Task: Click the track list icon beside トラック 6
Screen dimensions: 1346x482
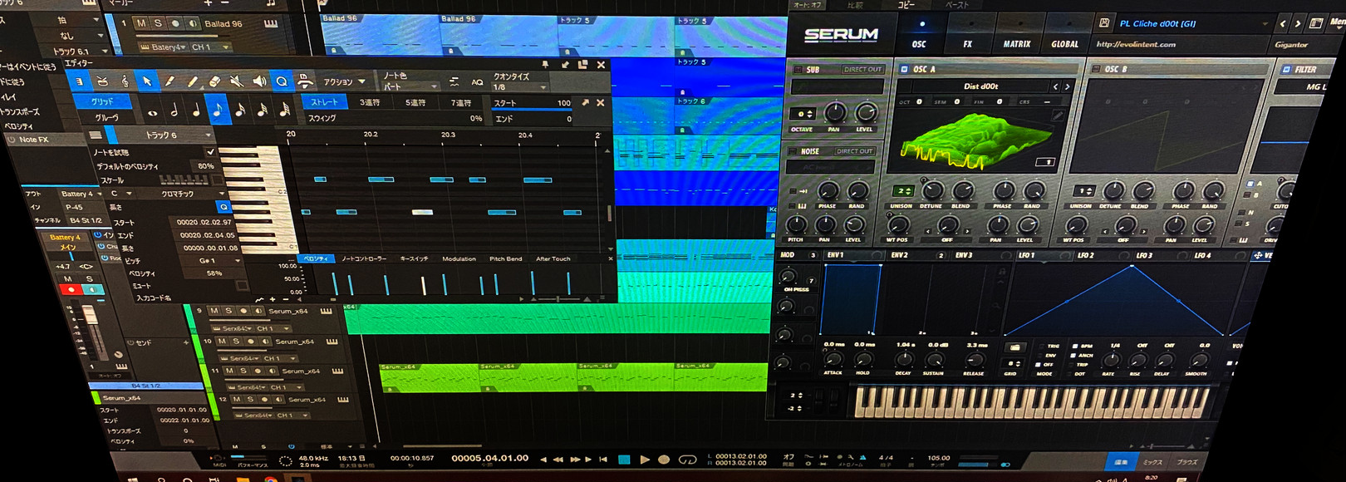Action: point(96,135)
